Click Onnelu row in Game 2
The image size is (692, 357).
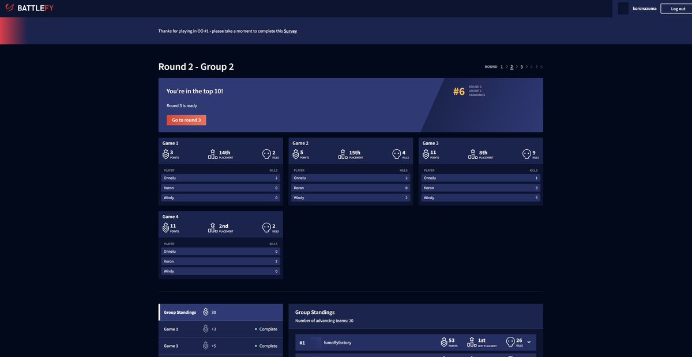(x=351, y=178)
